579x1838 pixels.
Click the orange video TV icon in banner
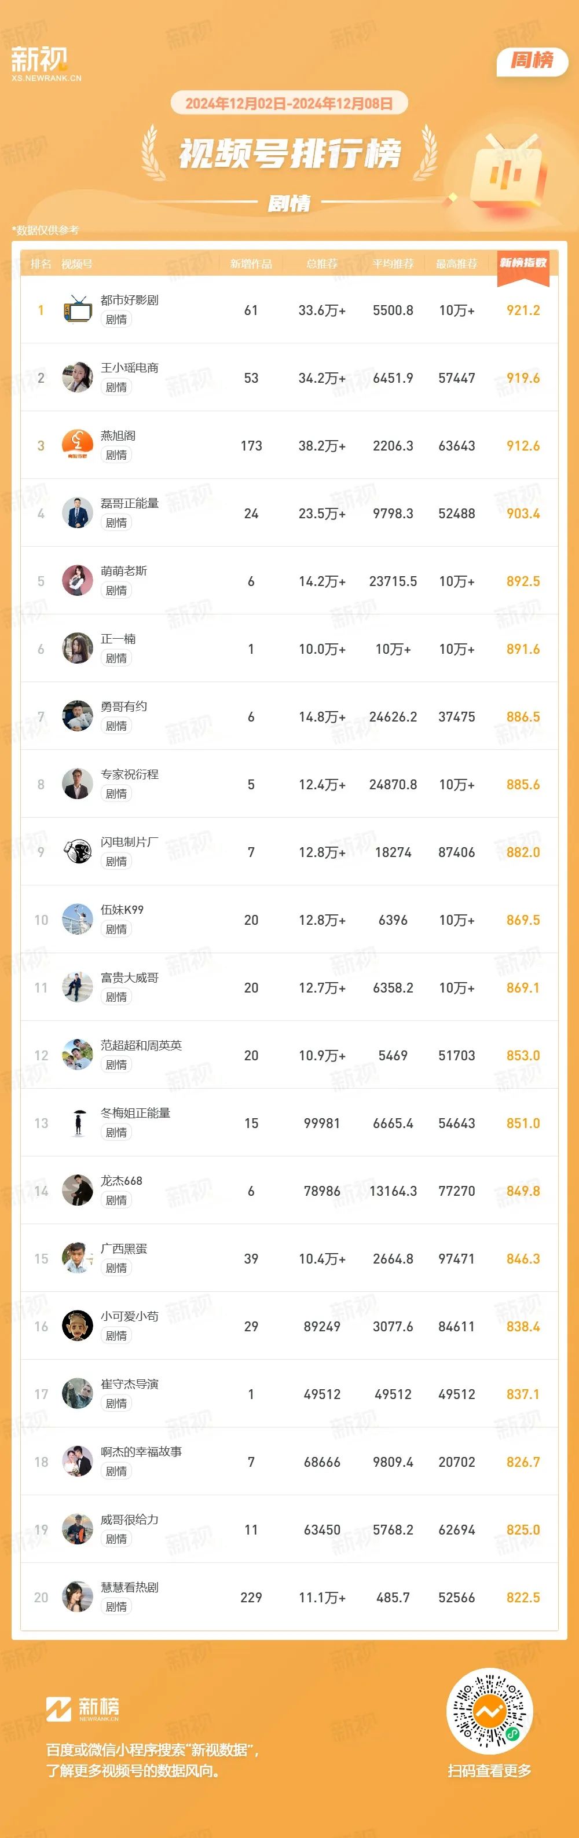(508, 171)
